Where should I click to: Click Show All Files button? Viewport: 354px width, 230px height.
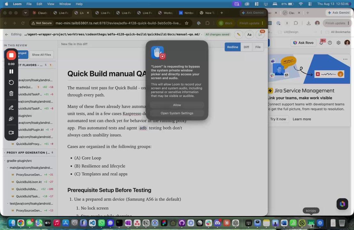(x=41, y=55)
